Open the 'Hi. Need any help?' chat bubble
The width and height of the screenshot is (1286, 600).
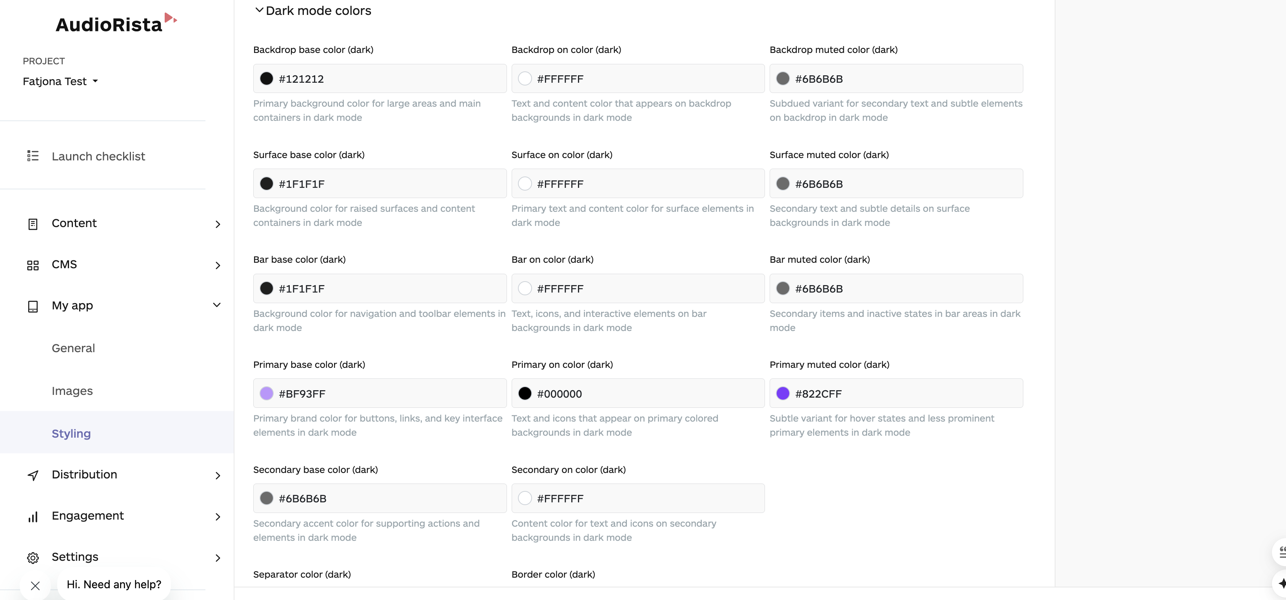pos(114,584)
